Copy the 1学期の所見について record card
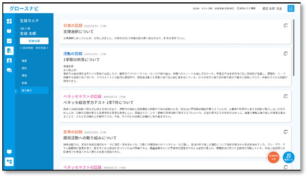Viewport: 308px width, 178px height. tap(285, 54)
